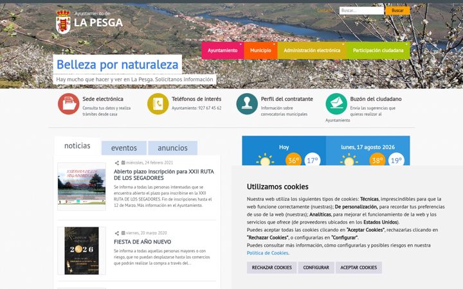The image size is (463, 289).
Task: Click the 19° minimum temperature badge
Action: pos(396,160)
